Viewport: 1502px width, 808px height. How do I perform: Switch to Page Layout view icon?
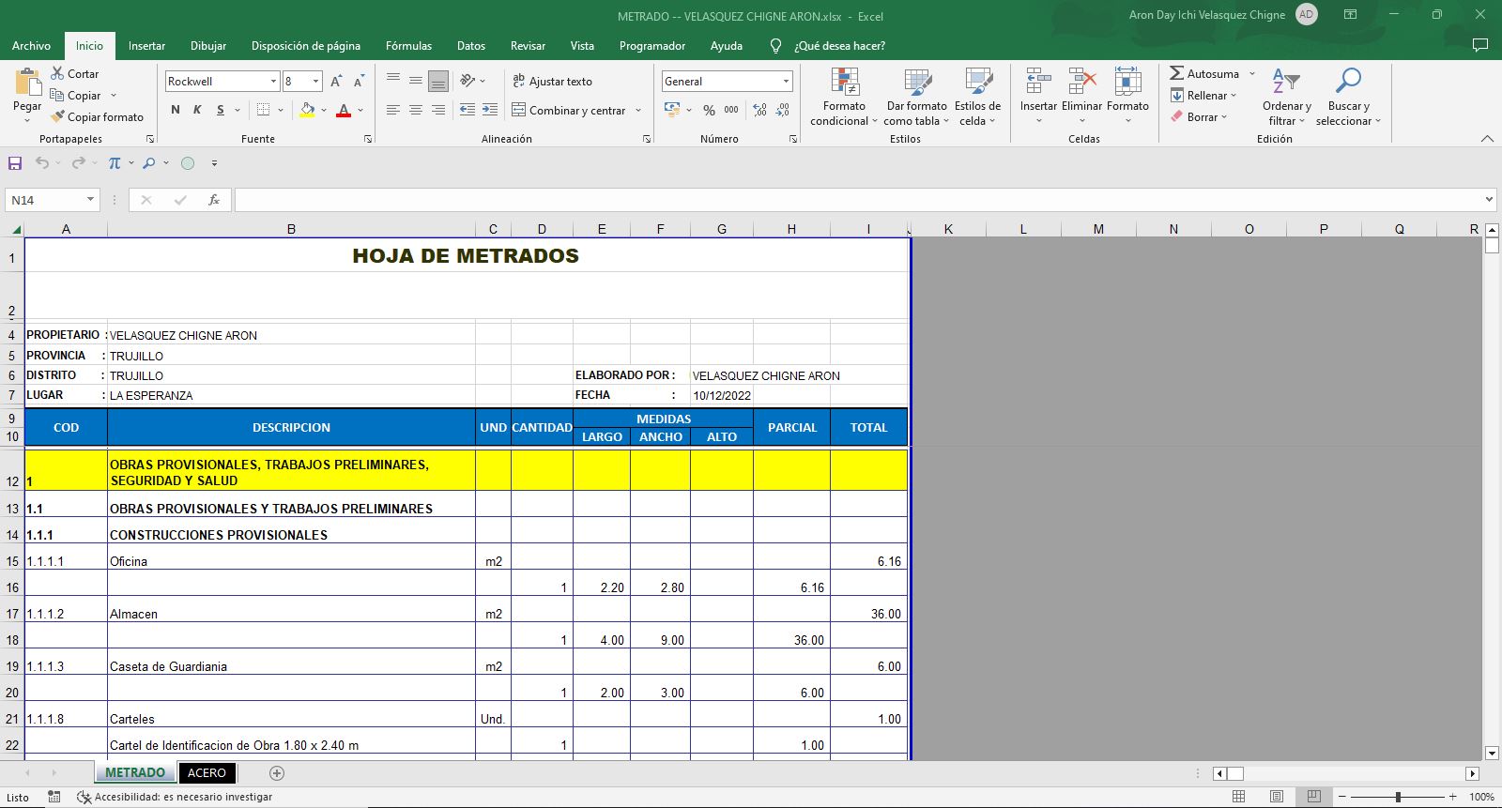(1277, 797)
